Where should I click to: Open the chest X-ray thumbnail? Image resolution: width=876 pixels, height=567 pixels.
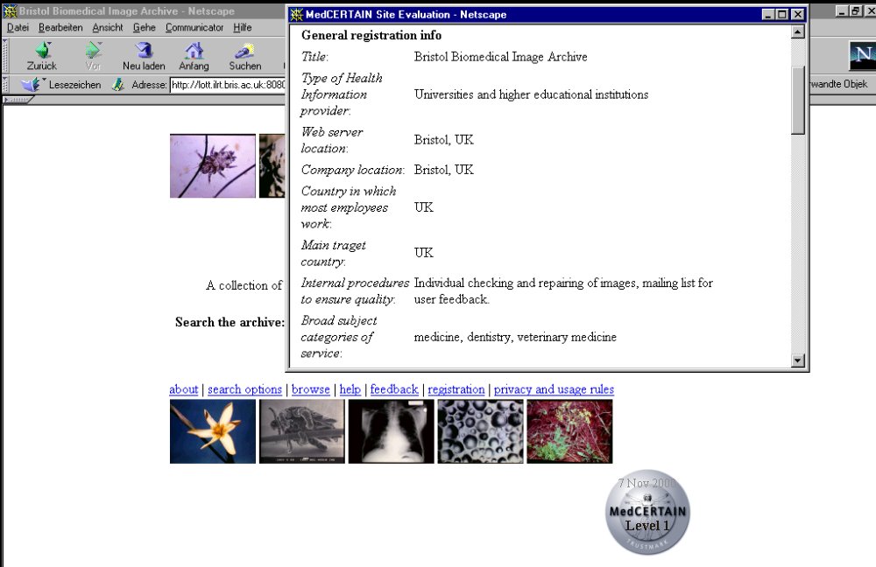pyautogui.click(x=391, y=431)
